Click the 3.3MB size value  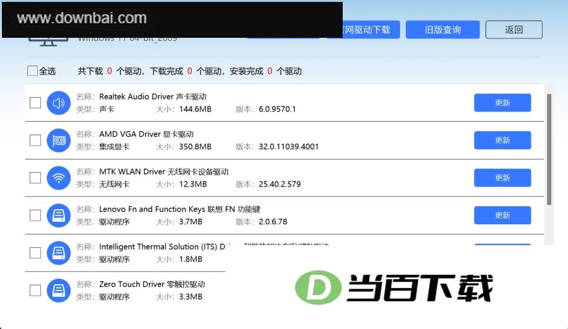pos(191,297)
